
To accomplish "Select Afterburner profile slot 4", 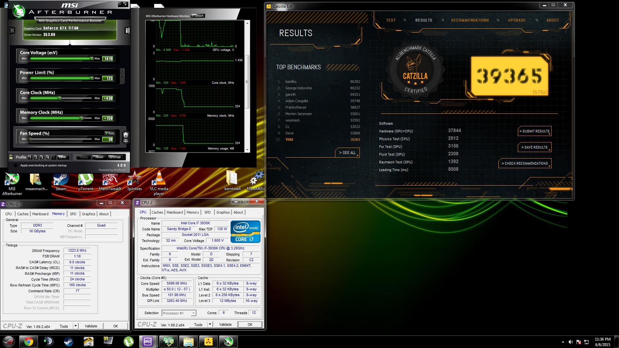I will coord(48,157).
